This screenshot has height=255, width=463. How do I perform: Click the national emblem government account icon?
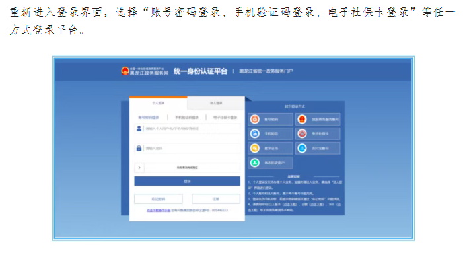pyautogui.click(x=302, y=119)
